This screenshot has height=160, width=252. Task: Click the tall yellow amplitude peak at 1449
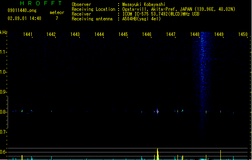[x=220, y=155]
